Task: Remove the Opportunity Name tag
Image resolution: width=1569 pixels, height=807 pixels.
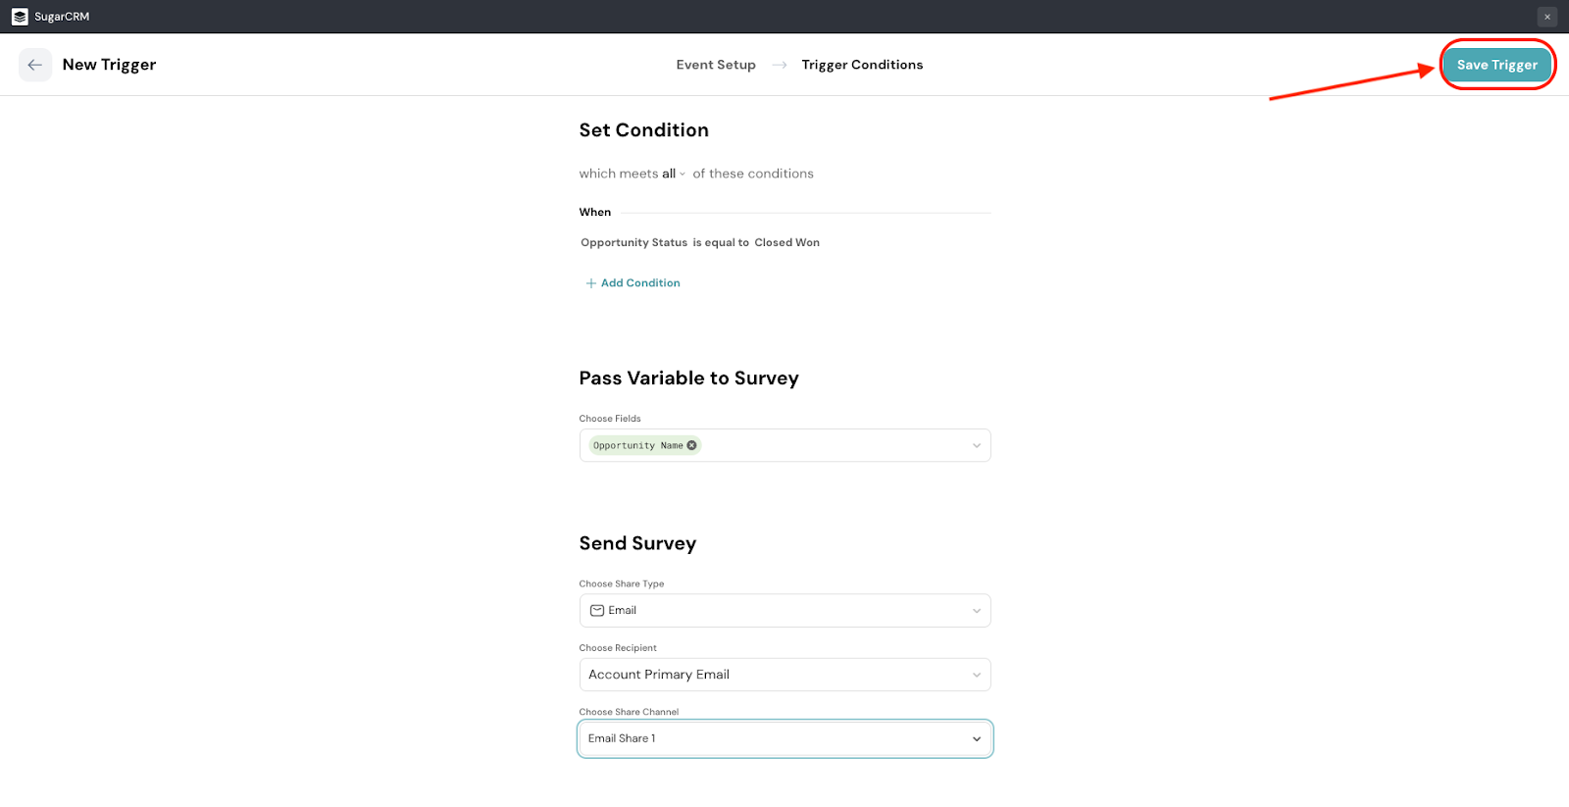Action: click(692, 445)
